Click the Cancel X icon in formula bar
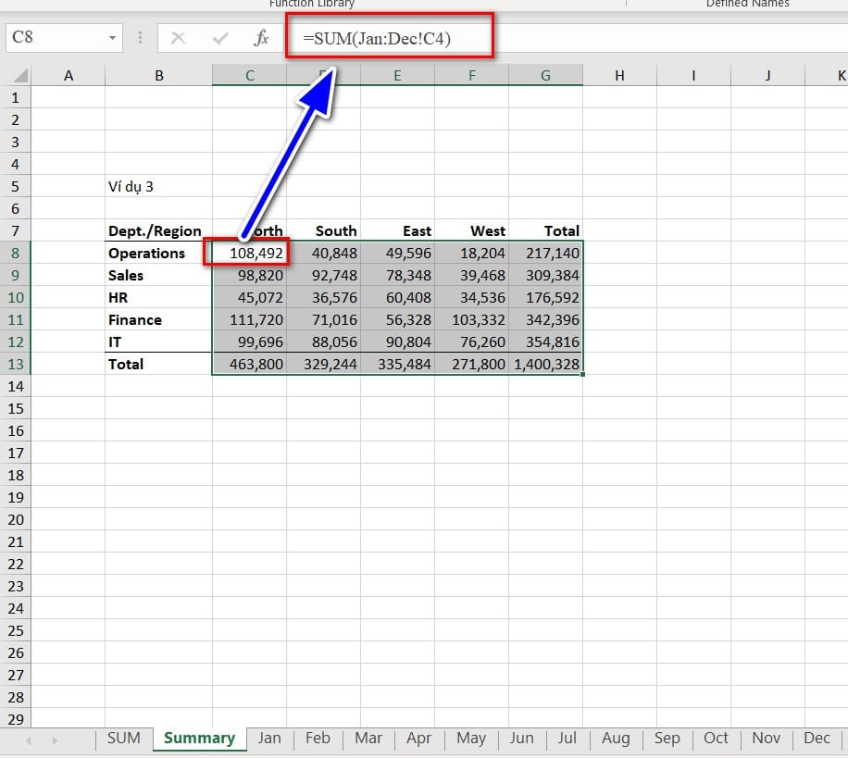The height and width of the screenshot is (758, 848). click(x=179, y=38)
